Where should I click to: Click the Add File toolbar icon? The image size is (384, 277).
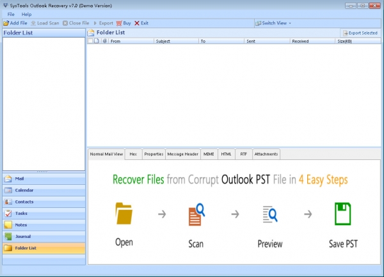(x=6, y=23)
